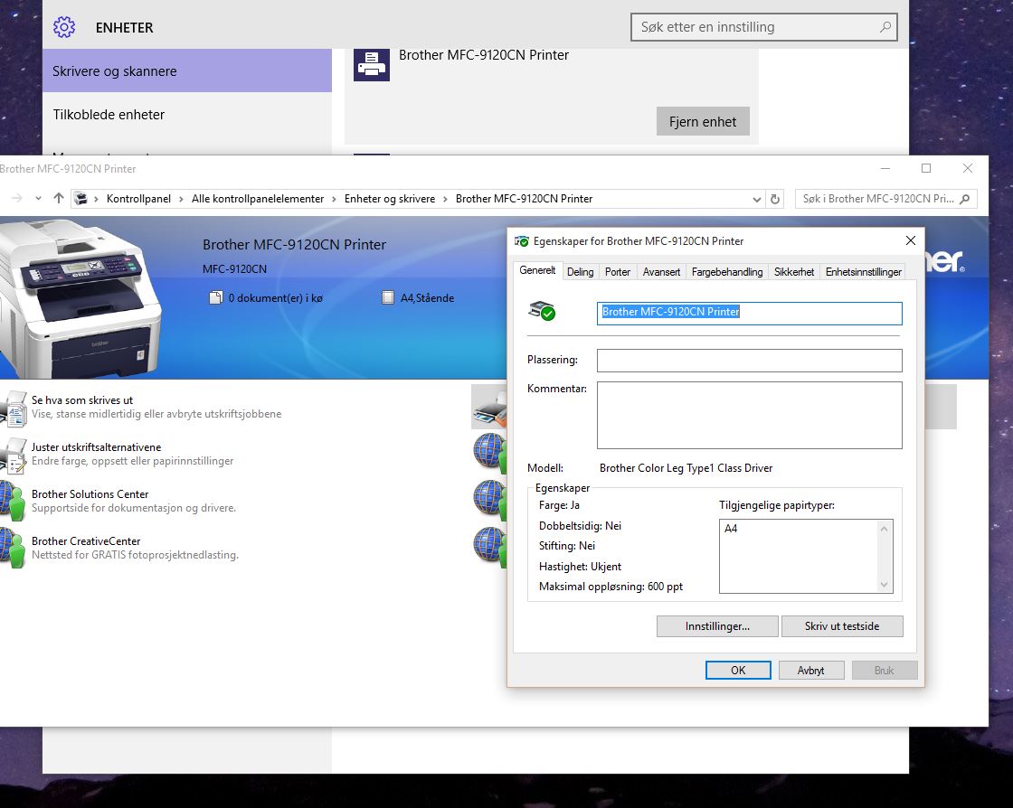1013x808 pixels.
Task: Open 'Brother CreativeCenter' link
Action: 86,541
